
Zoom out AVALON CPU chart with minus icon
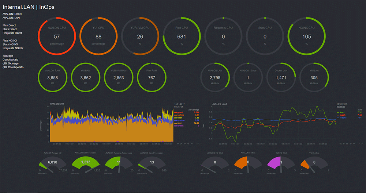coord(192,144)
